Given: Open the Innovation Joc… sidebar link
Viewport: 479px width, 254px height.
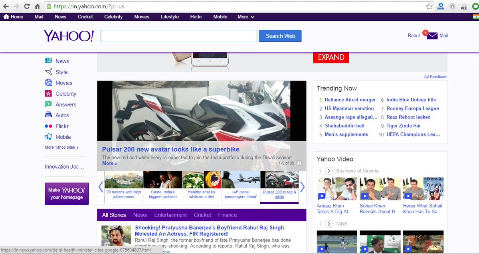Looking at the screenshot, I should [x=65, y=167].
